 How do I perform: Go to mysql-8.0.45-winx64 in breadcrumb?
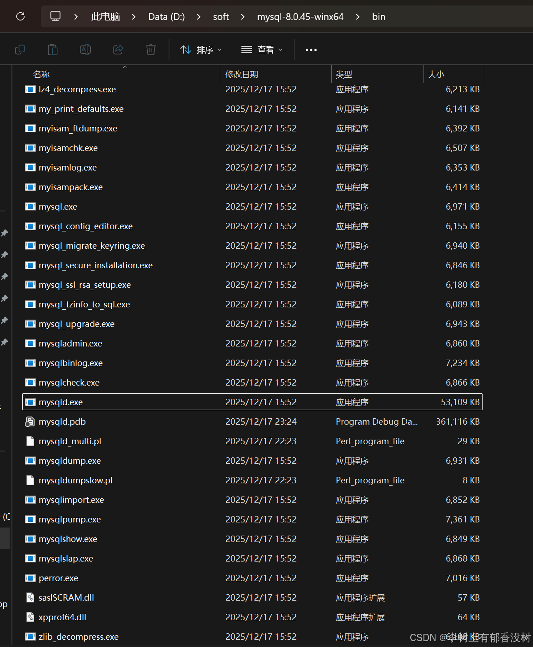[x=300, y=17]
